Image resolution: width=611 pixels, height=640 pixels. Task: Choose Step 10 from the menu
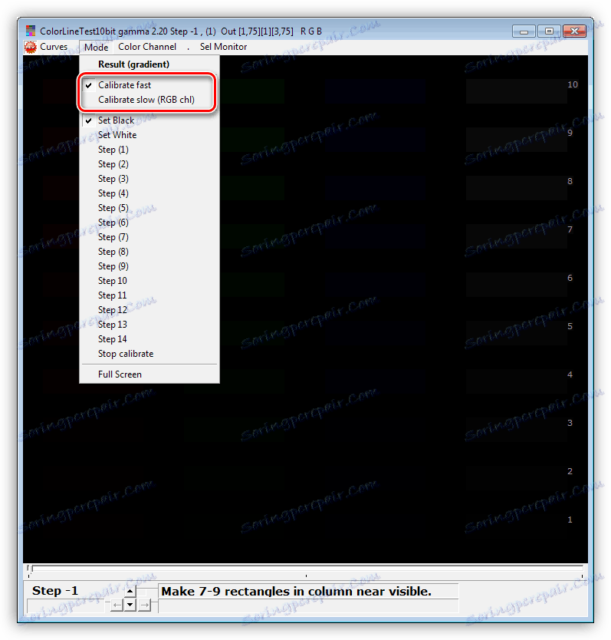[x=149, y=281]
